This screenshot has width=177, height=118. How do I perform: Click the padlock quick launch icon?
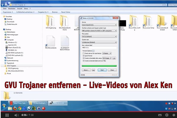tap(39, 109)
